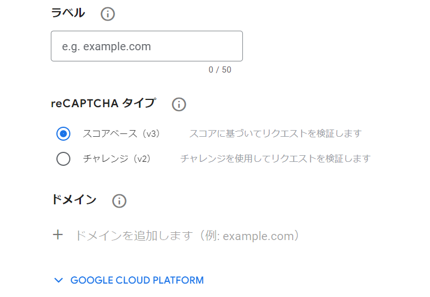Open the reCAPTCHA タイプ info icon
430x297 pixels.
[179, 104]
